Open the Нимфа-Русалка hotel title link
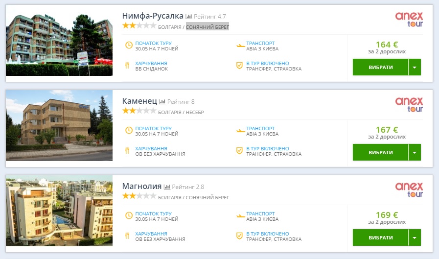 pos(153,16)
